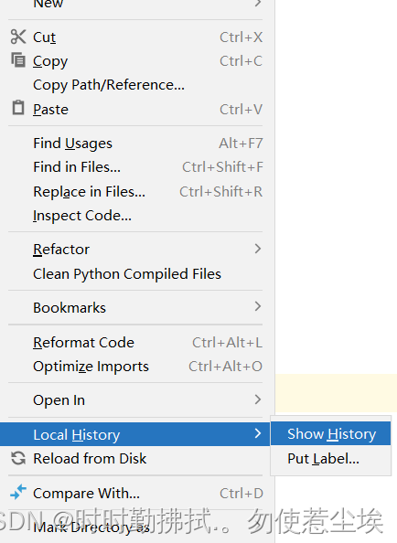Select Replace in Files… entry

tap(135, 191)
